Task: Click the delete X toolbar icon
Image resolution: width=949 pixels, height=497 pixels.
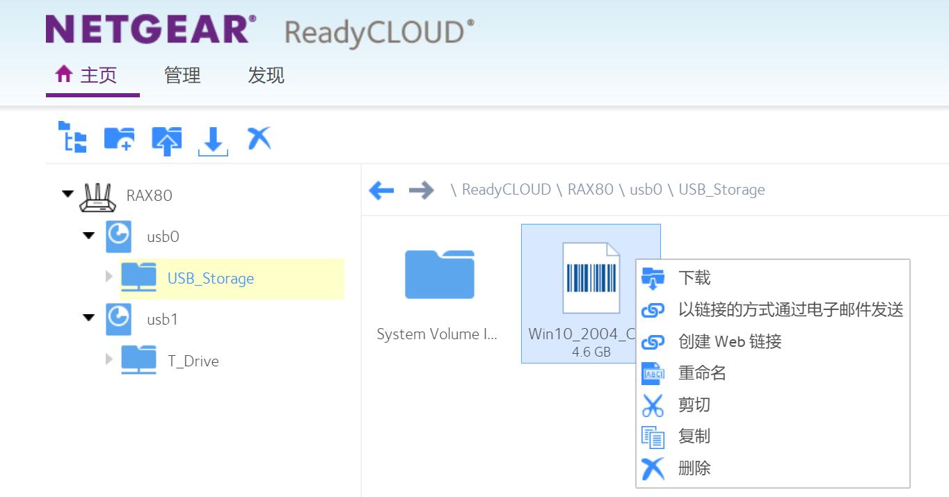Action: (x=260, y=138)
